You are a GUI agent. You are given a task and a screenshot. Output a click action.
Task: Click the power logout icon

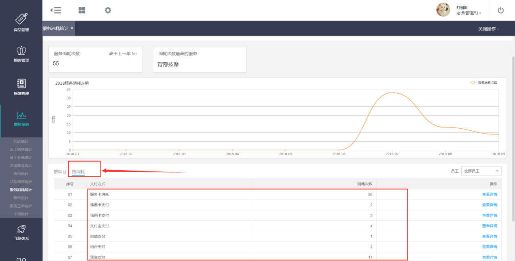coord(501,10)
